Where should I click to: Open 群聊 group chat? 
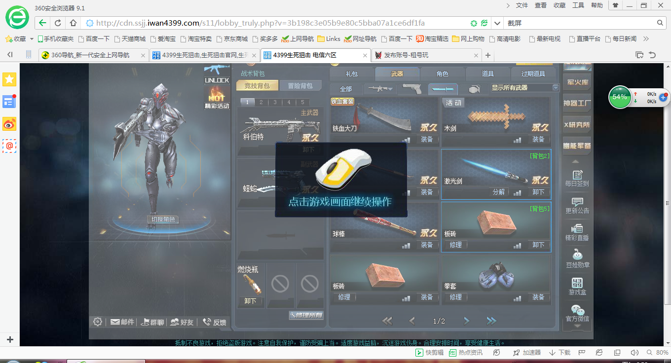click(152, 322)
